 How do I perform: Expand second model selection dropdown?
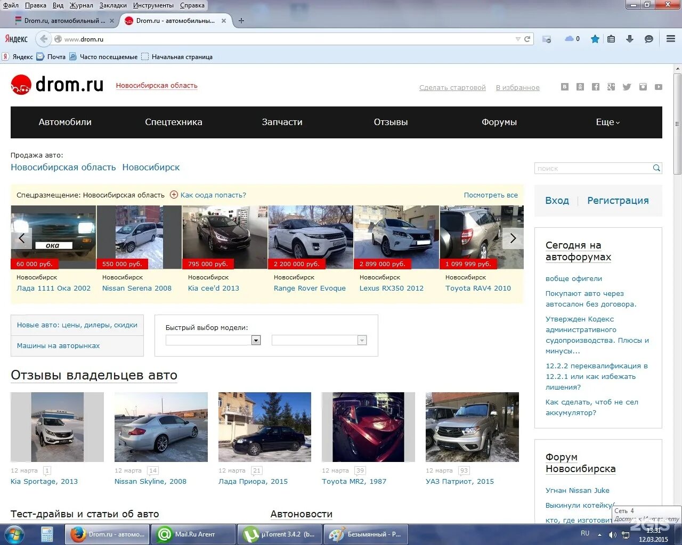click(x=362, y=340)
